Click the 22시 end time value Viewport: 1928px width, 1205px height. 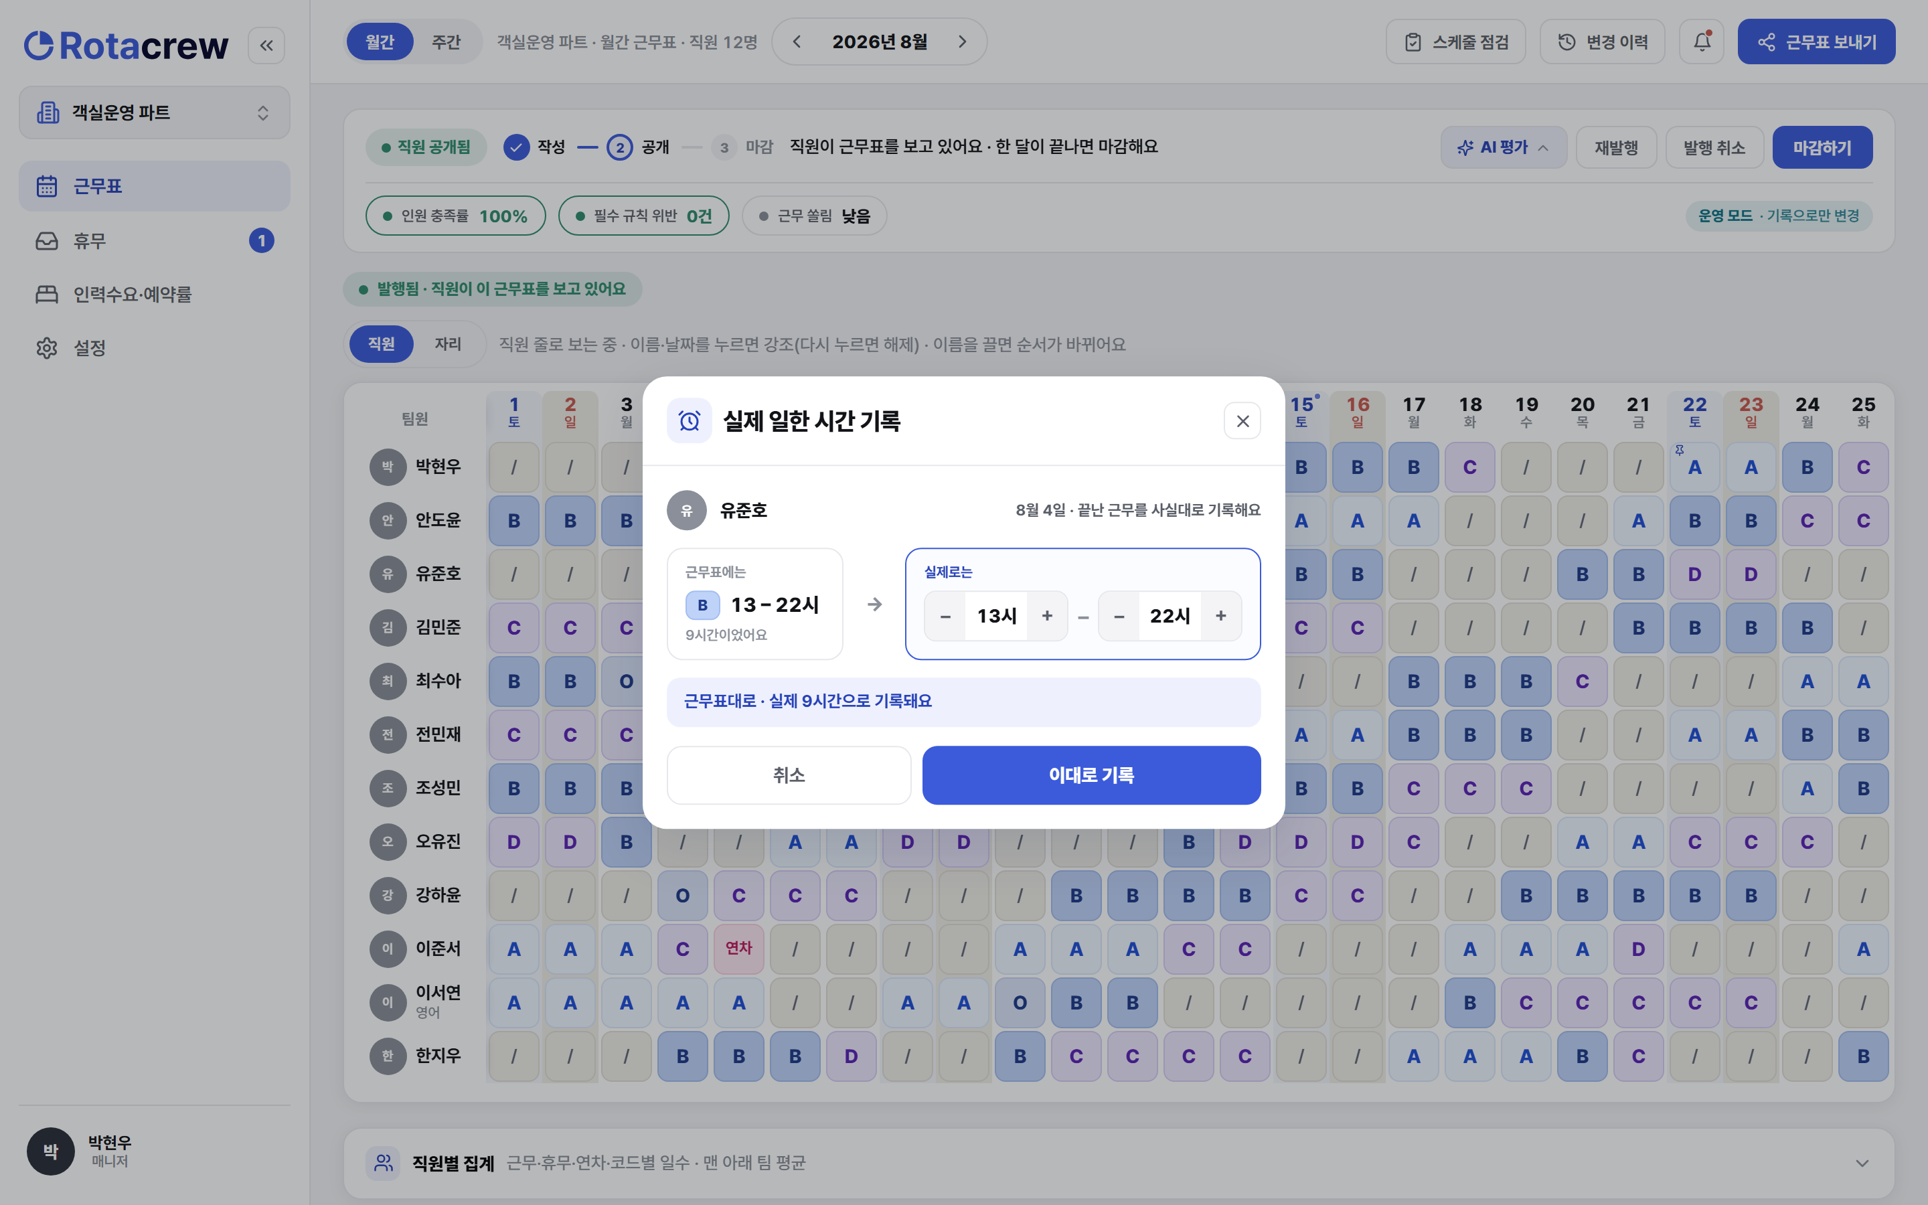tap(1170, 615)
